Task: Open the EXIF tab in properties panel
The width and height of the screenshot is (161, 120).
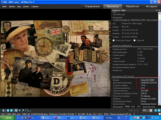Action: pyautogui.click(x=133, y=106)
